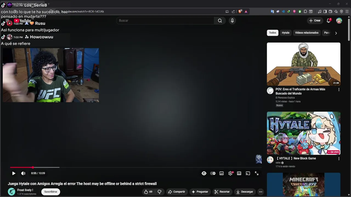Focus the Buscar search field

pos(165,21)
